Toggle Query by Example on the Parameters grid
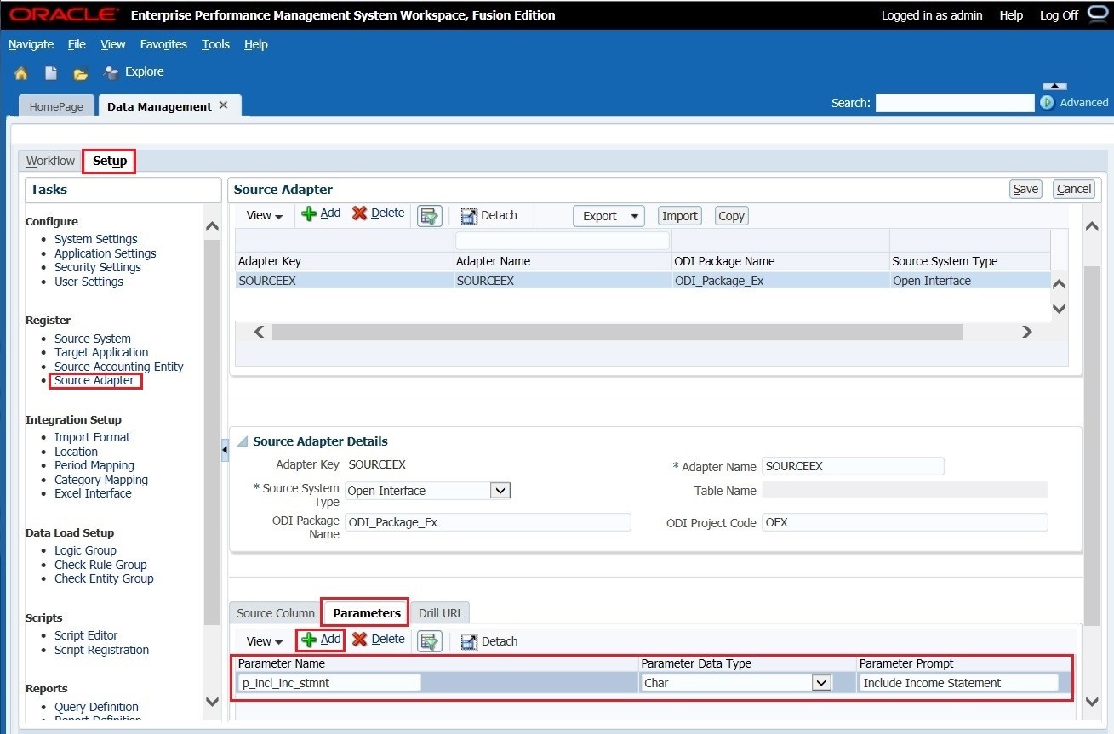The width and height of the screenshot is (1114, 734). (x=429, y=641)
